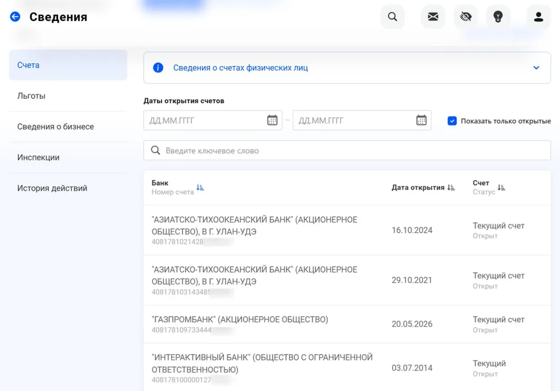The height and width of the screenshot is (391, 560).
Task: Open hints via the lightbulb icon
Action: (x=498, y=17)
